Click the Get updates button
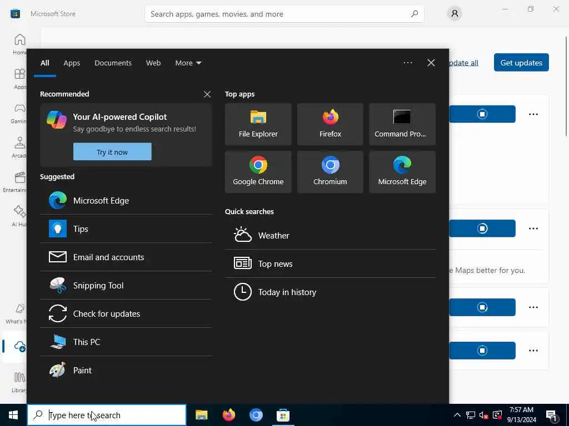 point(521,63)
